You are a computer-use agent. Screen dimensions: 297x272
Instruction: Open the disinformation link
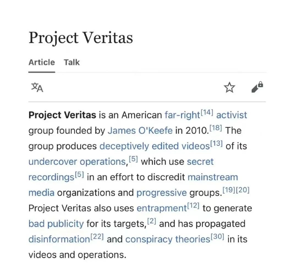coord(59,239)
